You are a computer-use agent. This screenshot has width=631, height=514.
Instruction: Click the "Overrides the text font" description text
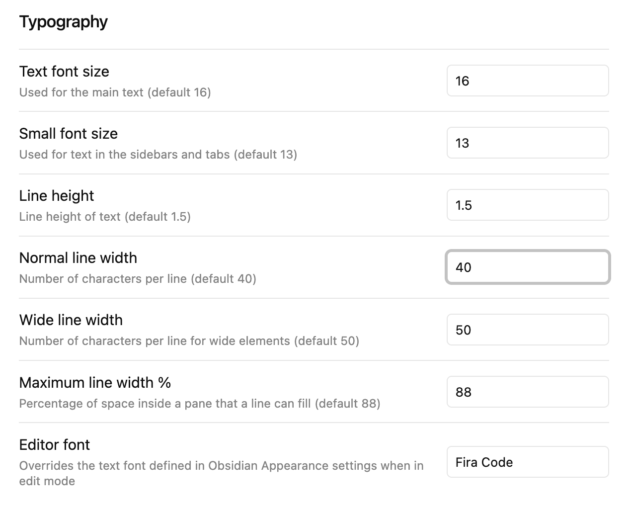pyautogui.click(x=221, y=466)
